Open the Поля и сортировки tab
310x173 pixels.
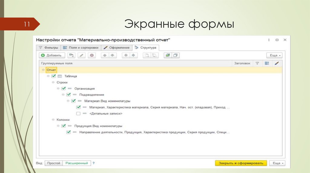tap(80, 48)
